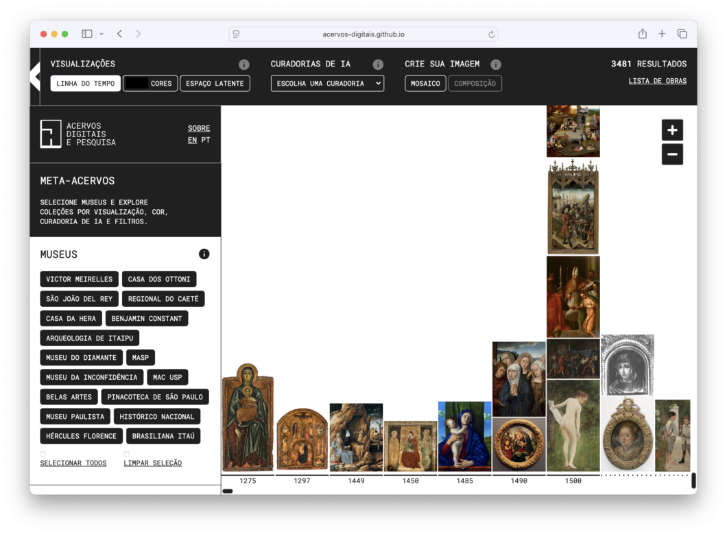Image resolution: width=727 pixels, height=534 pixels.
Task: Open info icon next to Crie Sua Imagem
Action: point(496,64)
